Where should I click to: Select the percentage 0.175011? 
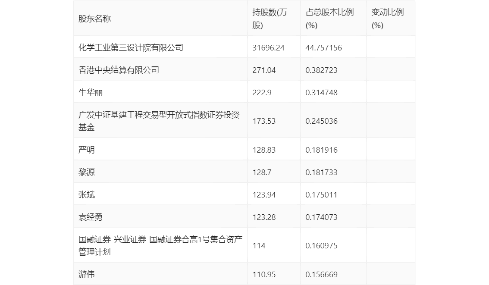click(x=322, y=195)
